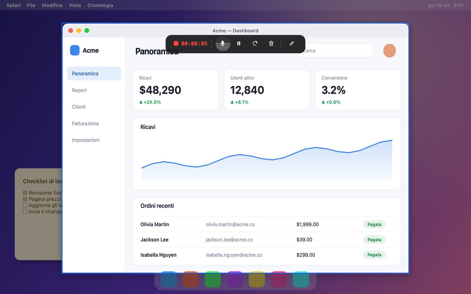Select Panoramica in the sidebar
Image resolution: width=471 pixels, height=294 pixels.
(x=94, y=73)
